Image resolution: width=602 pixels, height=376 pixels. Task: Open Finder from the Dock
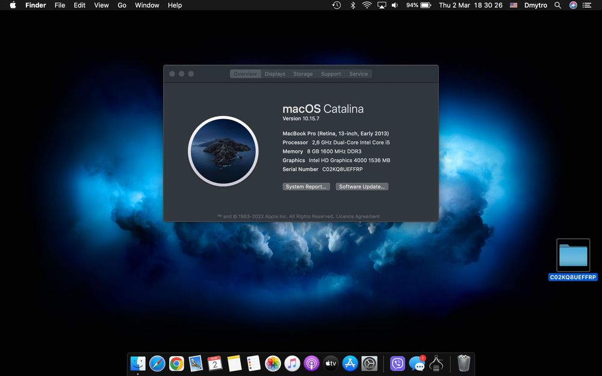(138, 363)
